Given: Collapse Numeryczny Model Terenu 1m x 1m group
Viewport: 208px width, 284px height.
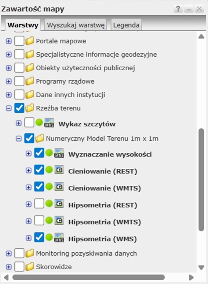Looking at the screenshot, I should pos(19,139).
